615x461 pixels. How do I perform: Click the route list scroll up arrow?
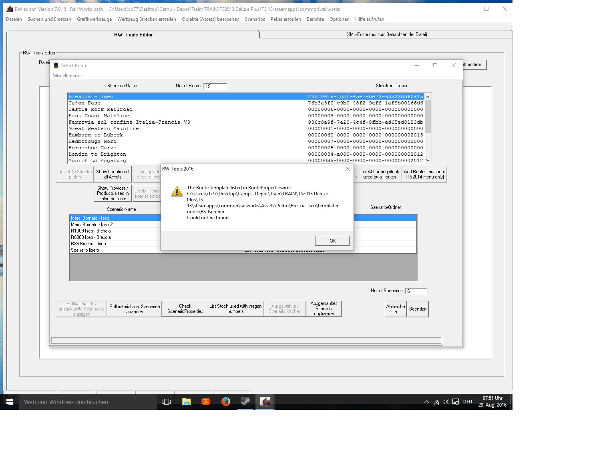[428, 96]
